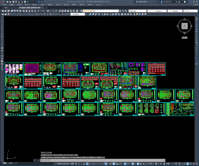Open the File menu

tap(4, 5)
